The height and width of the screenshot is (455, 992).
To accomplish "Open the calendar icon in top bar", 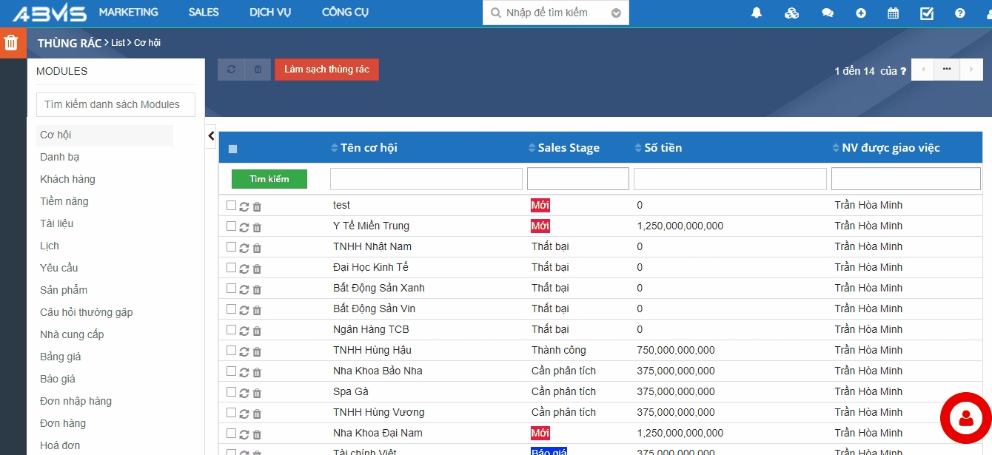I will click(x=893, y=13).
